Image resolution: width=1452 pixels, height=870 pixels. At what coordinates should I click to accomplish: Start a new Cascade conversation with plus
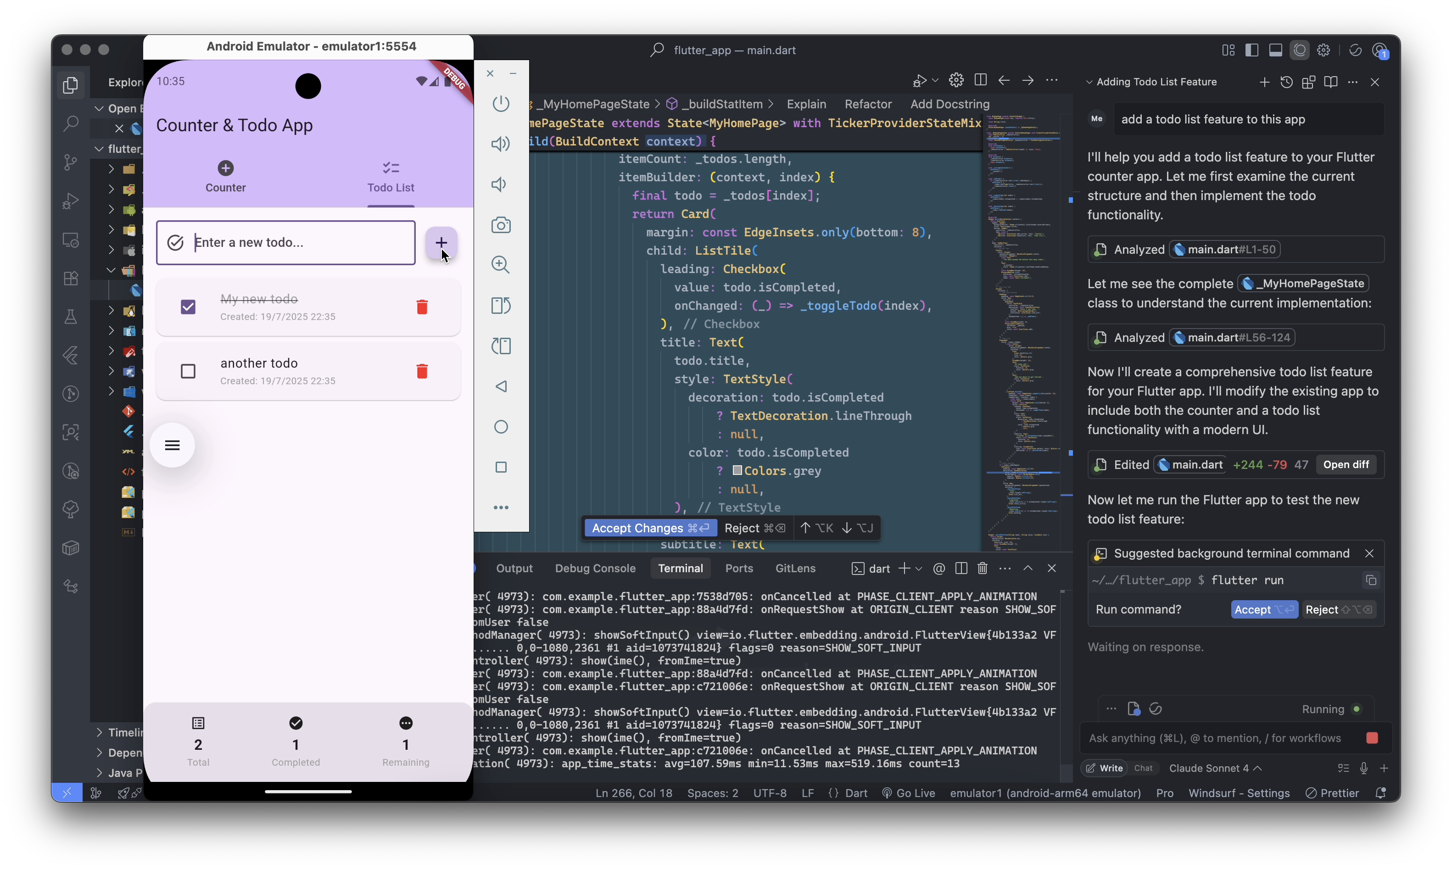tap(1263, 82)
